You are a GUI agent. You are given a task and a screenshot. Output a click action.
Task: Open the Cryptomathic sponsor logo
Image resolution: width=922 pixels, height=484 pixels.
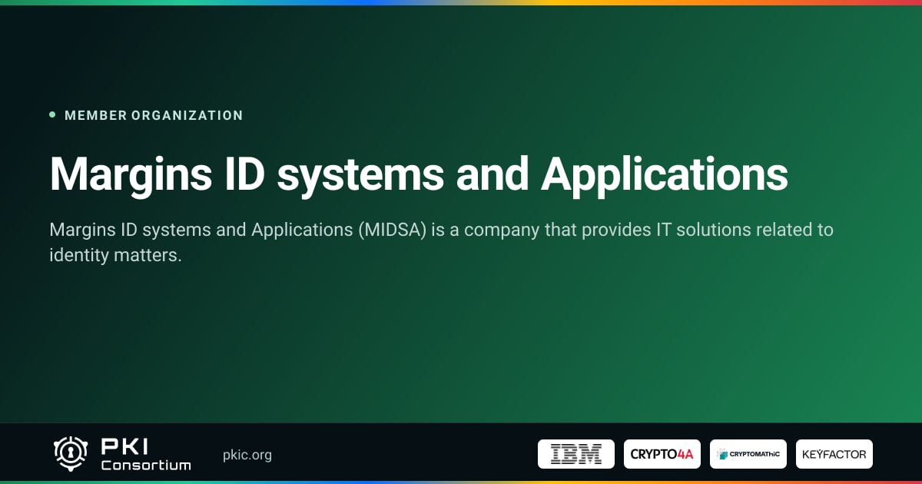(x=748, y=454)
